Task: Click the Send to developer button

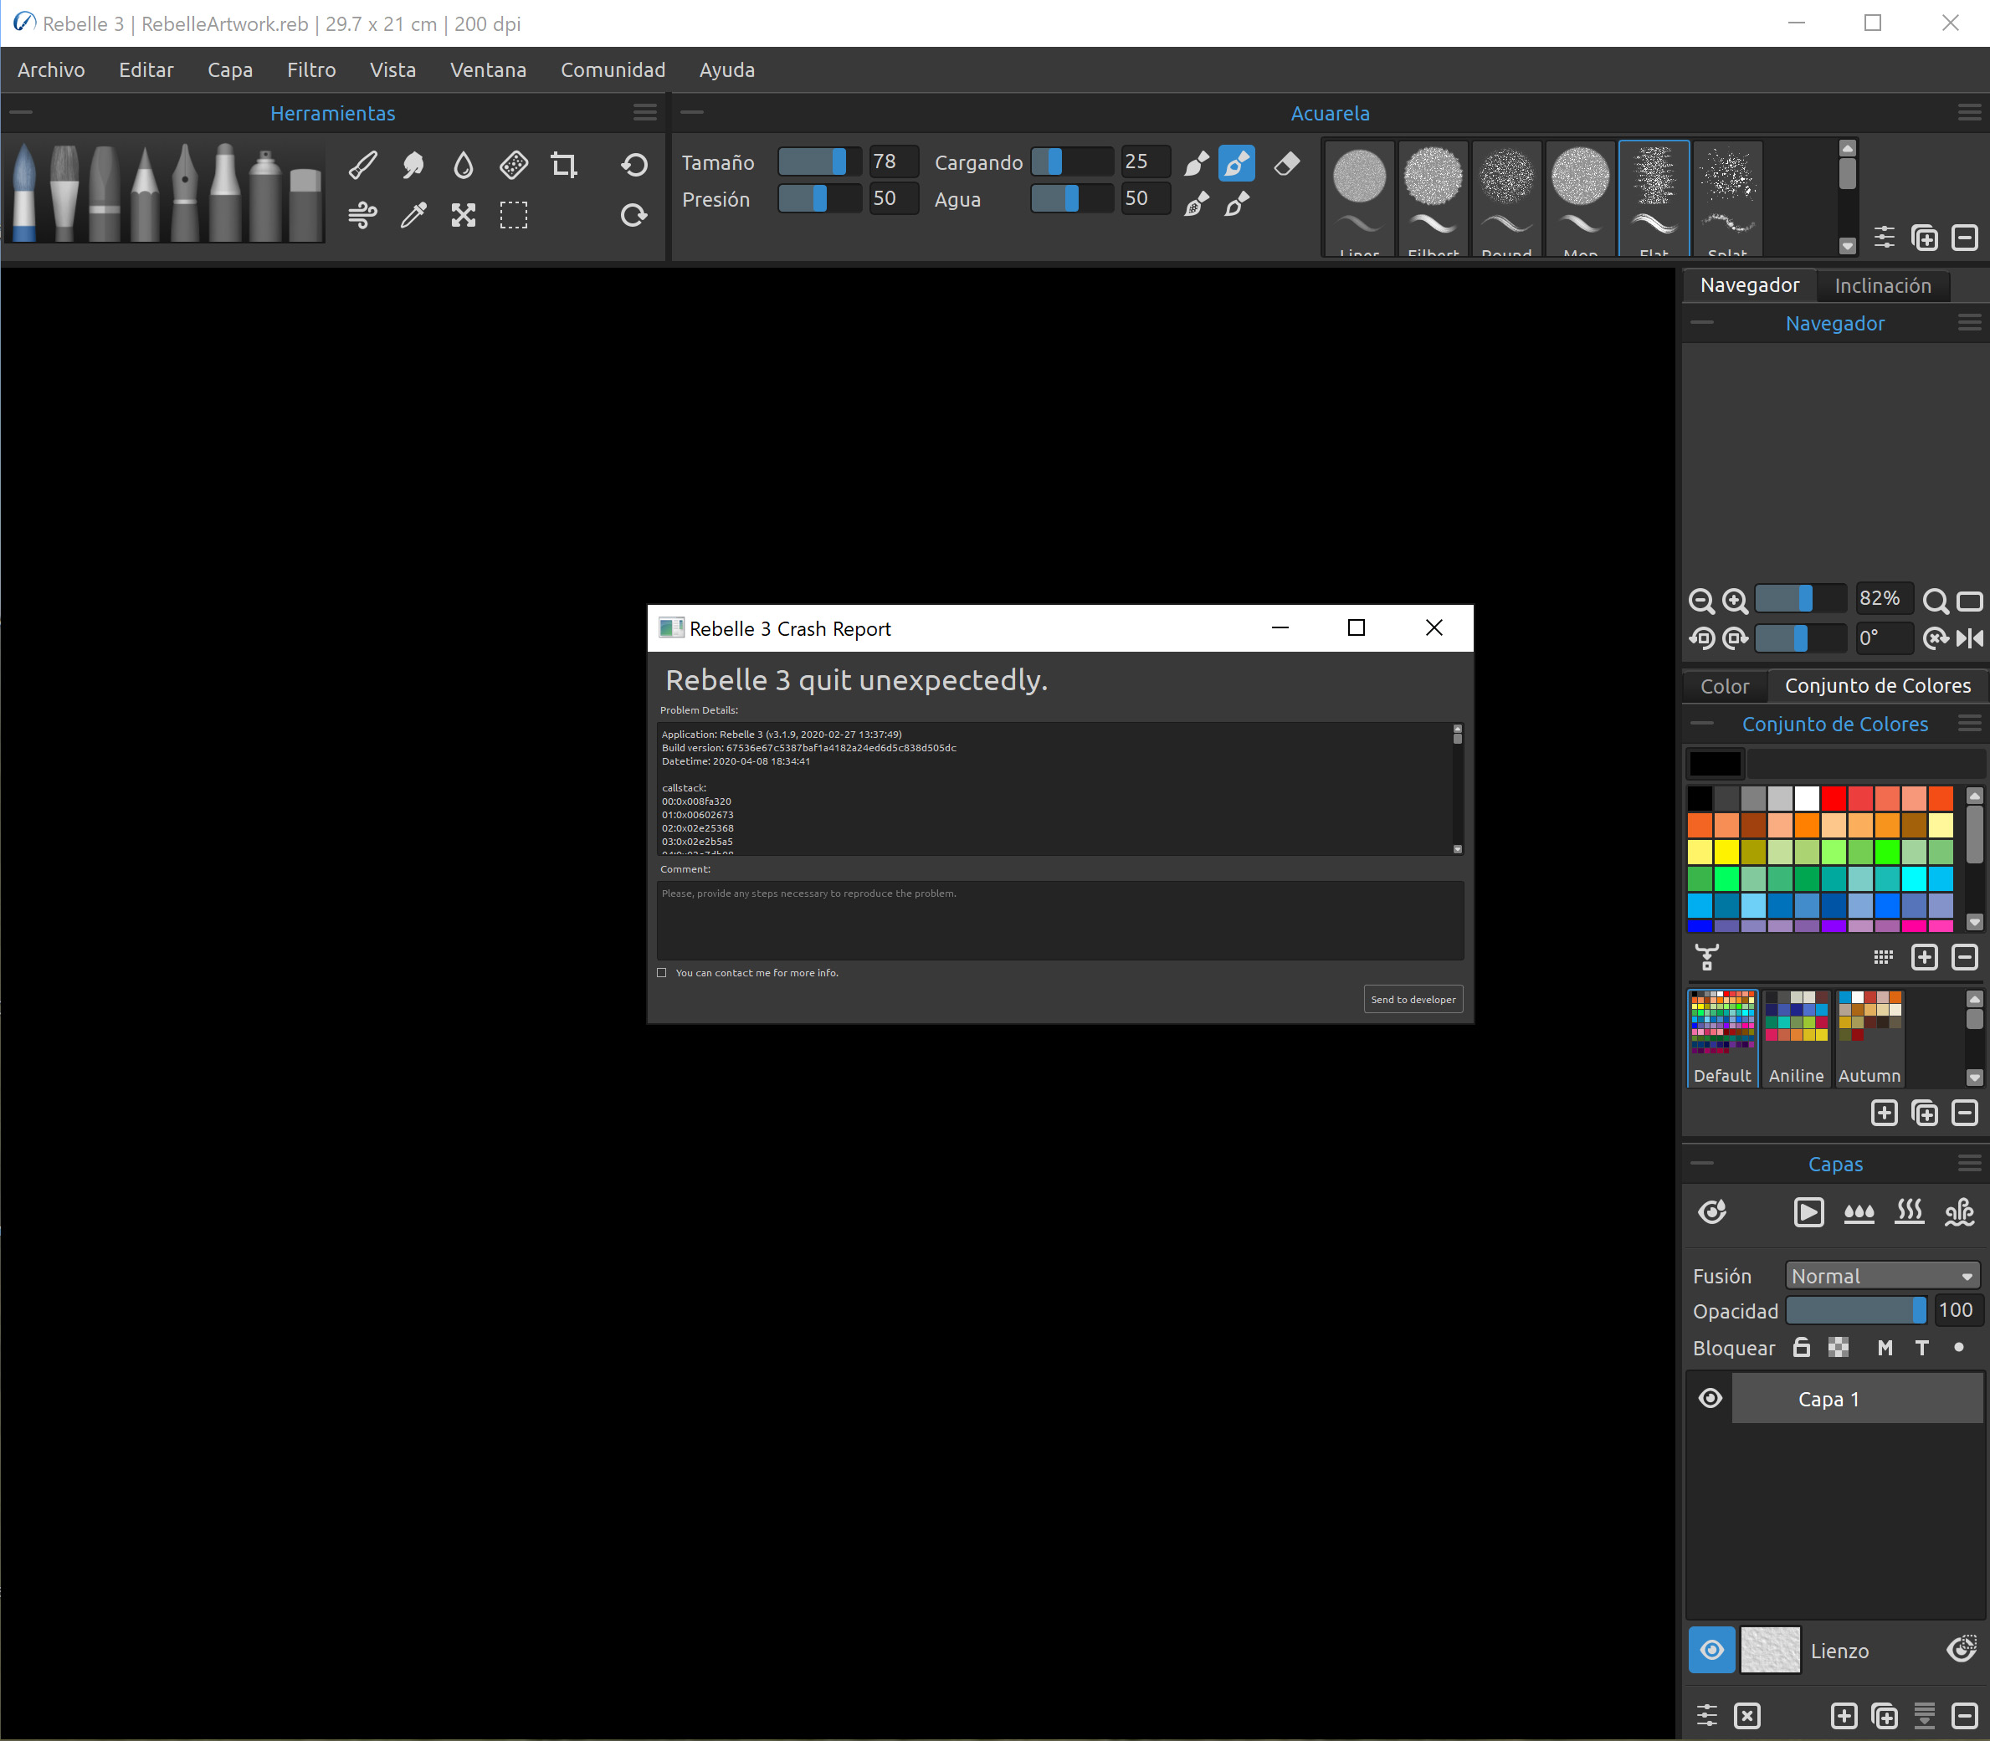Action: (1413, 1000)
